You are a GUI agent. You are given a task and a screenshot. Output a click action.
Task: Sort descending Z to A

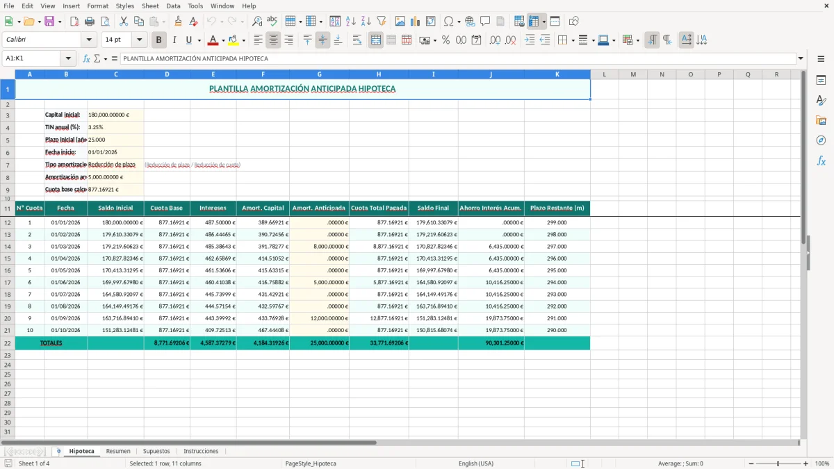click(x=366, y=22)
